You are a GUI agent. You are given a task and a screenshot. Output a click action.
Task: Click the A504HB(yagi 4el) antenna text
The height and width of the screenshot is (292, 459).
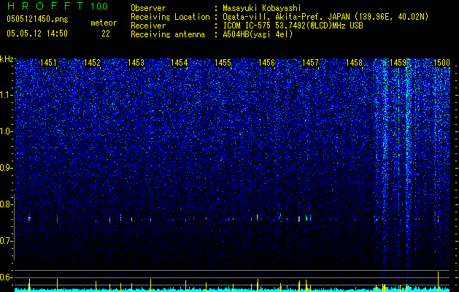coord(258,34)
